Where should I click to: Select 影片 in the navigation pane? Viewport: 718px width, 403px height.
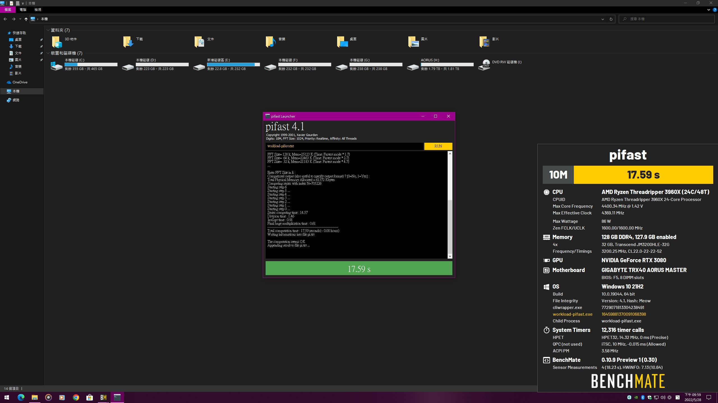pos(18,73)
